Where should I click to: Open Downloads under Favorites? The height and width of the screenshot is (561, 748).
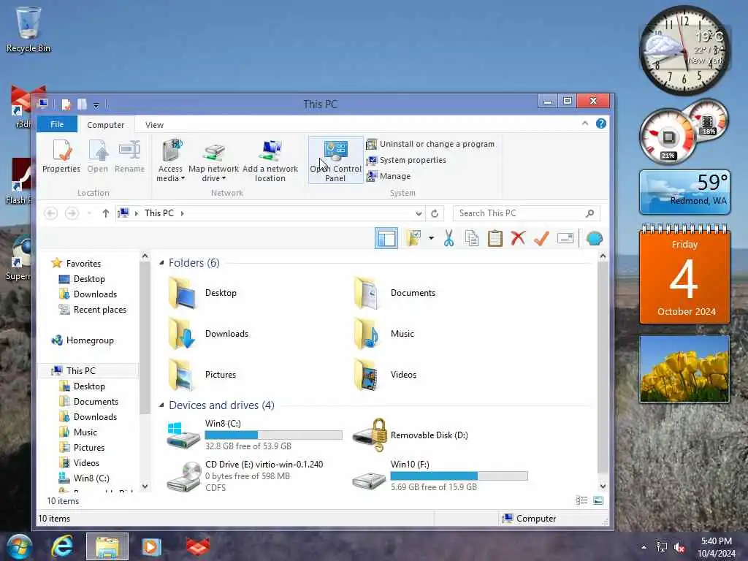click(88, 294)
